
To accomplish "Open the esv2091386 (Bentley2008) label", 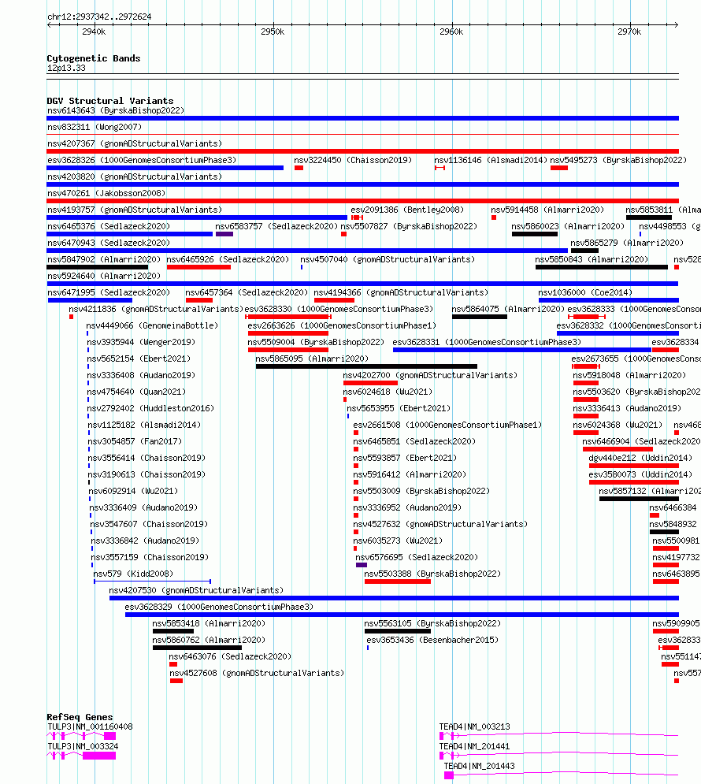I will point(407,210).
